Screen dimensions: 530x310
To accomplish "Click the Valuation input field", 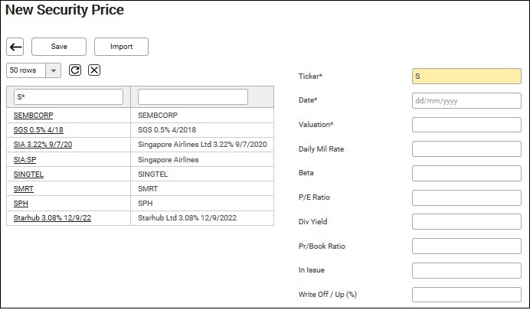I will (466, 125).
